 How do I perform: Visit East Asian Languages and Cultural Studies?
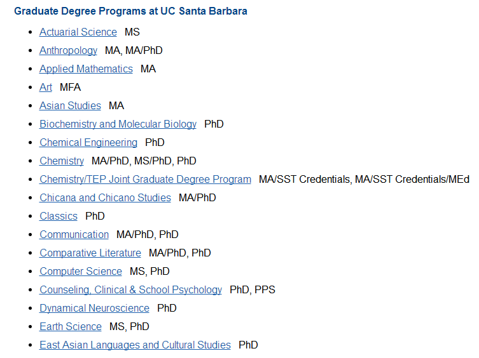tap(135, 345)
